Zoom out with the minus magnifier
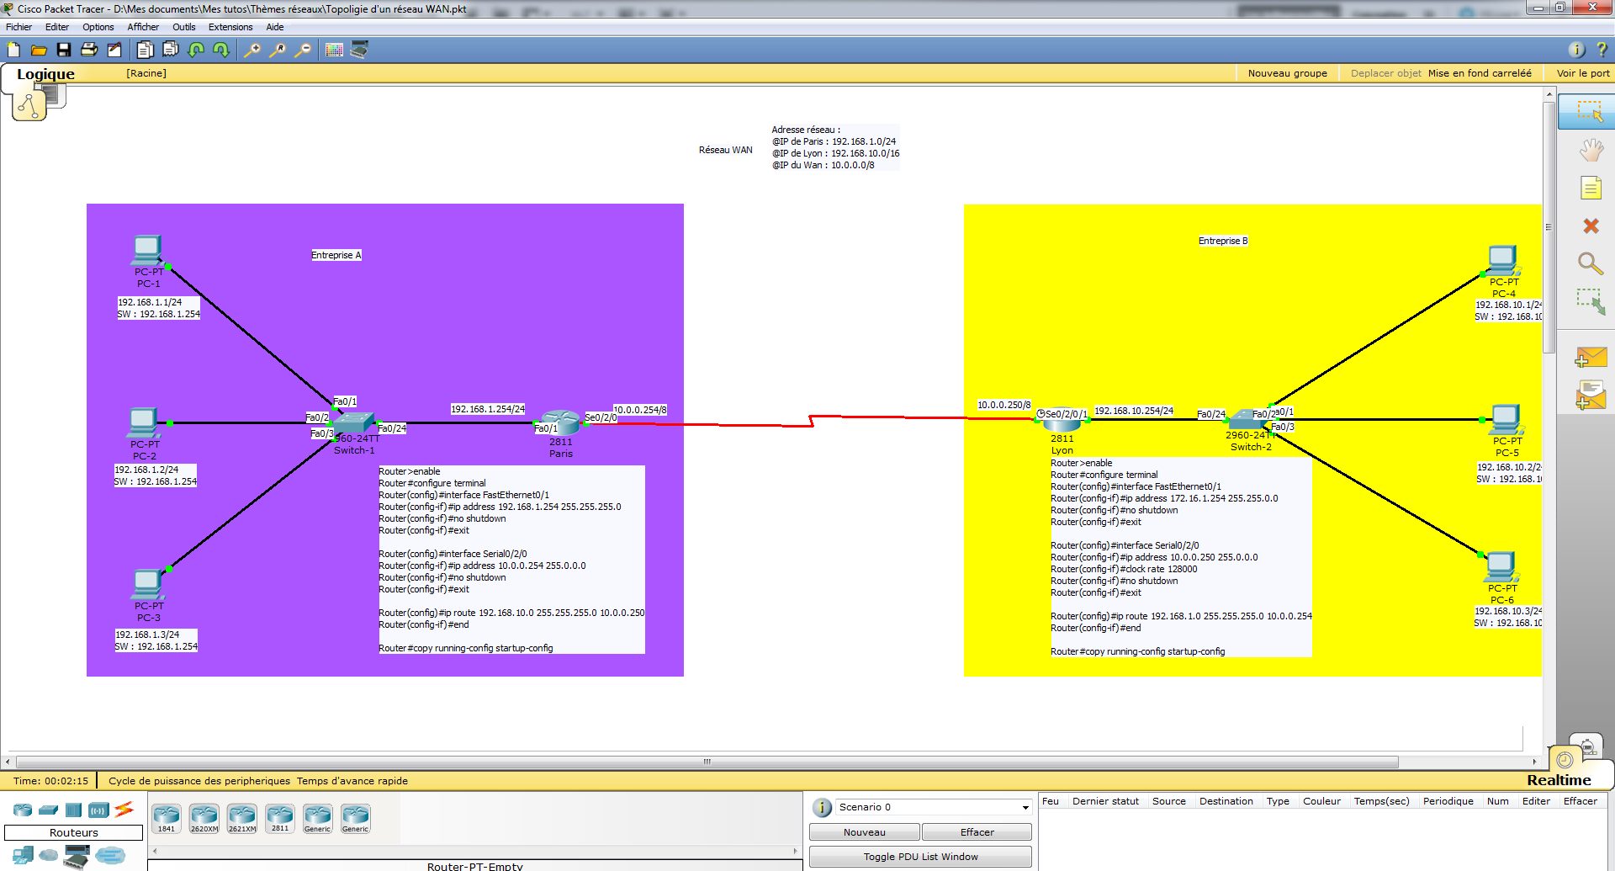Screen dimensions: 1615x871 pos(303,50)
